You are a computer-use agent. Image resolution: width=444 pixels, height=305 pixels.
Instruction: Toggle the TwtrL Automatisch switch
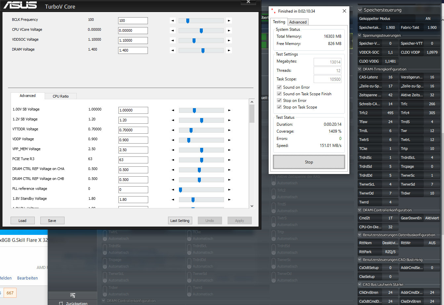(x=105, y=235)
